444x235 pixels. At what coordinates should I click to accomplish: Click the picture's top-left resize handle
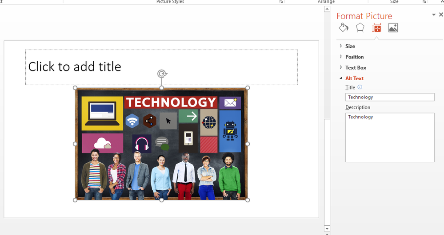pos(75,88)
